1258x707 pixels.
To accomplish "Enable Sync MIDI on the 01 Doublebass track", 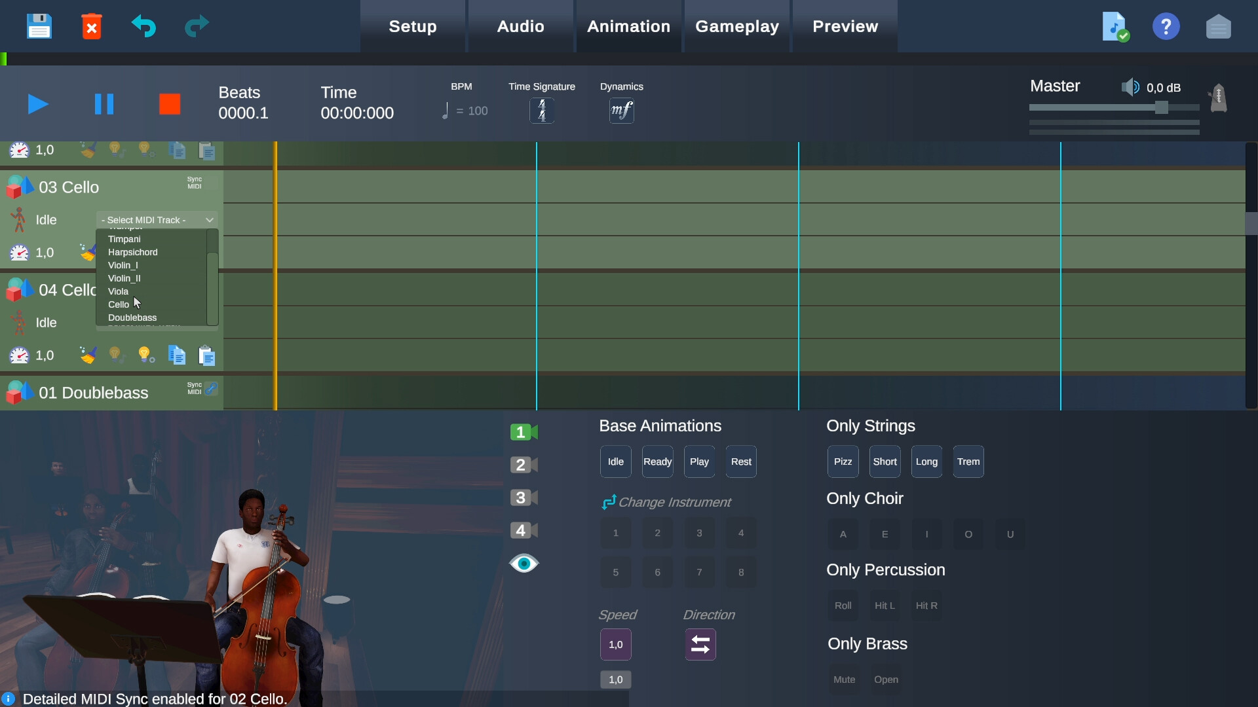I will click(x=212, y=388).
